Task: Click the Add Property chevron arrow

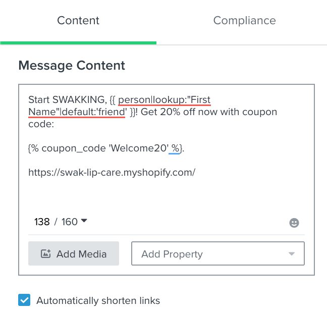Action: click(x=291, y=254)
